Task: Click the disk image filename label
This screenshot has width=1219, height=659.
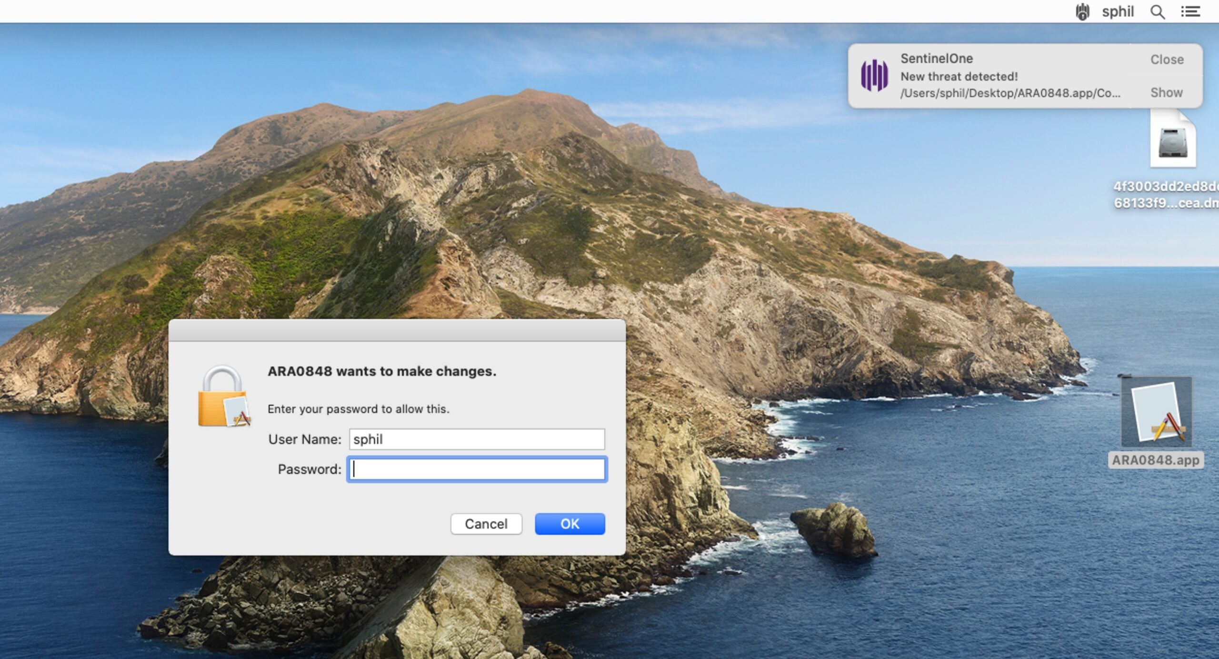Action: point(1165,195)
